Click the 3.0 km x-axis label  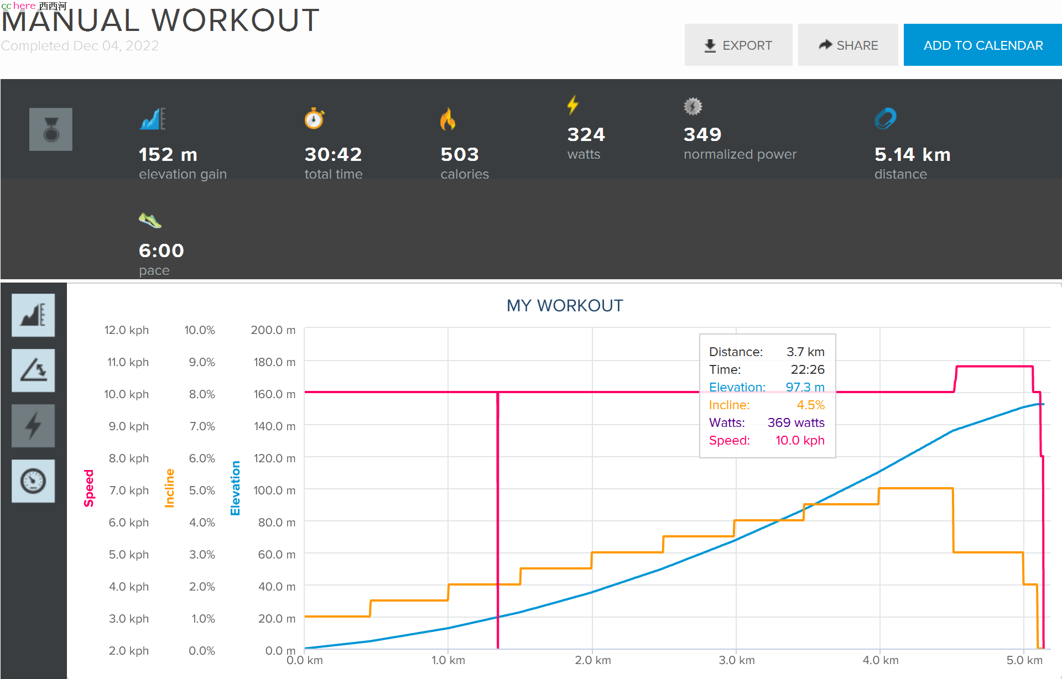(737, 660)
